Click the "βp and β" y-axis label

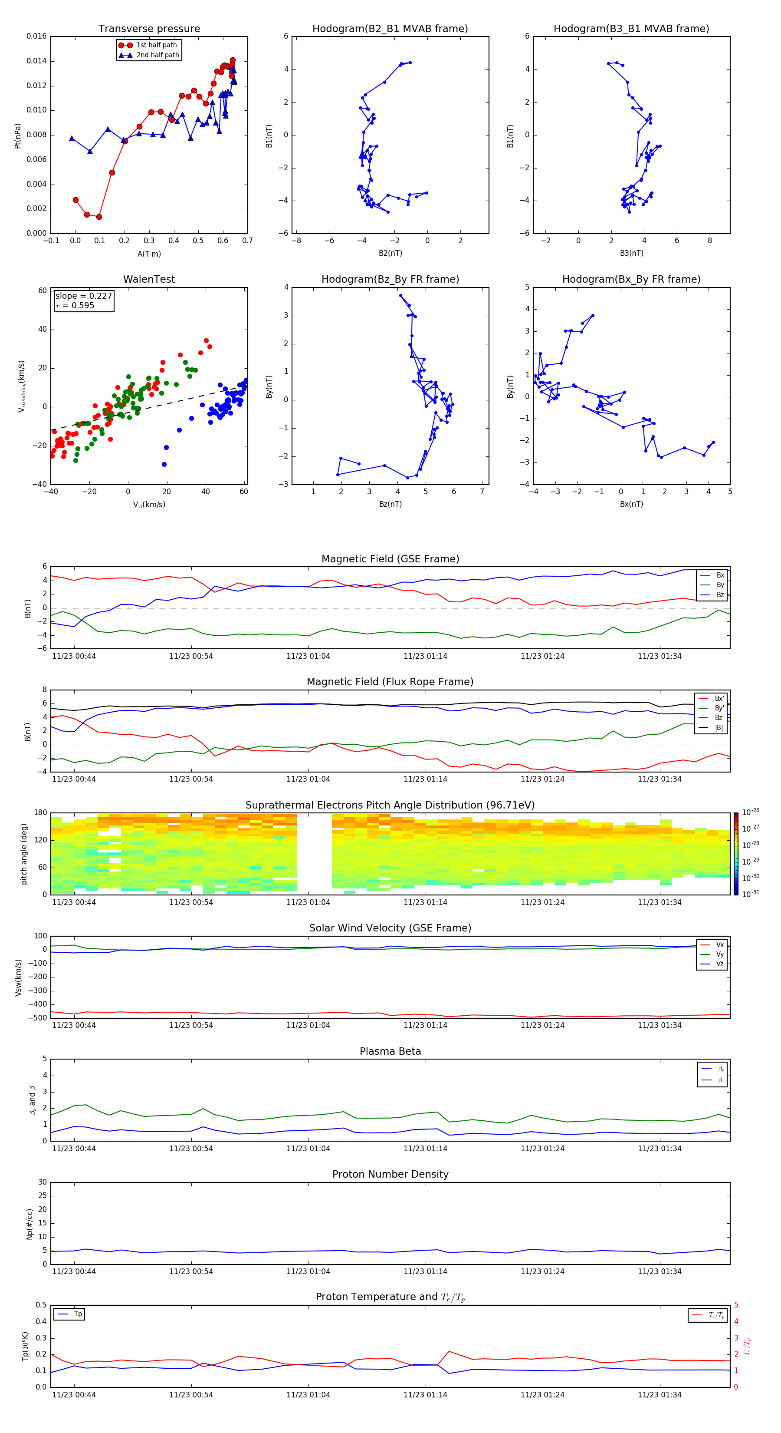32,1100
